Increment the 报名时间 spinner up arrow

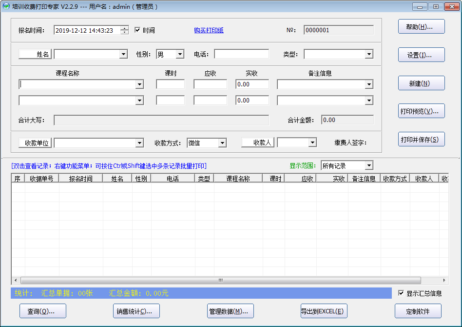[x=125, y=28]
